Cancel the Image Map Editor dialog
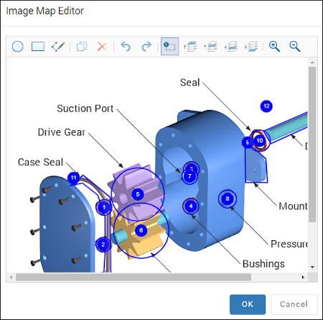This screenshot has height=320, width=323. 294,304
